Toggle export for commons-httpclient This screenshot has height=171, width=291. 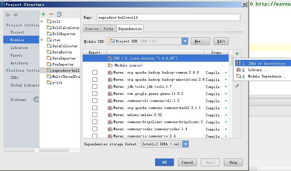tap(95, 122)
